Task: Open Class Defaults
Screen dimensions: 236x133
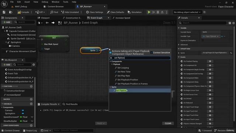Action: tap(115, 12)
